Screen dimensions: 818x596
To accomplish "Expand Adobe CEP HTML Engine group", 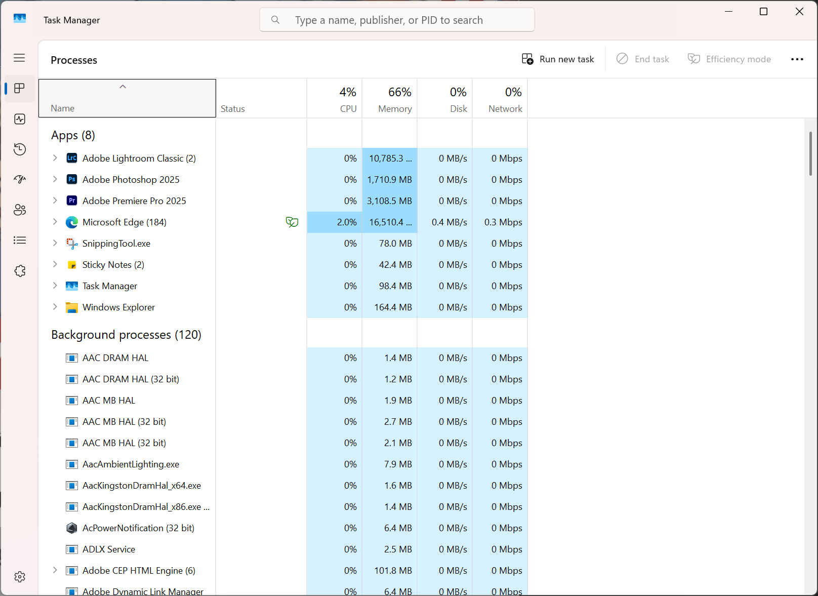I will coord(55,570).
